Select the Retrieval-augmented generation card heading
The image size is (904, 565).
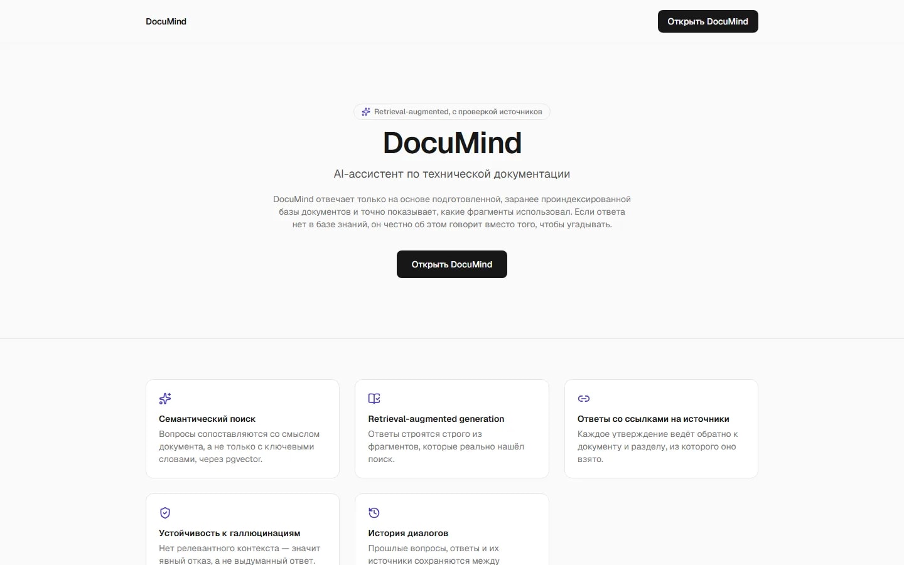pyautogui.click(x=436, y=419)
